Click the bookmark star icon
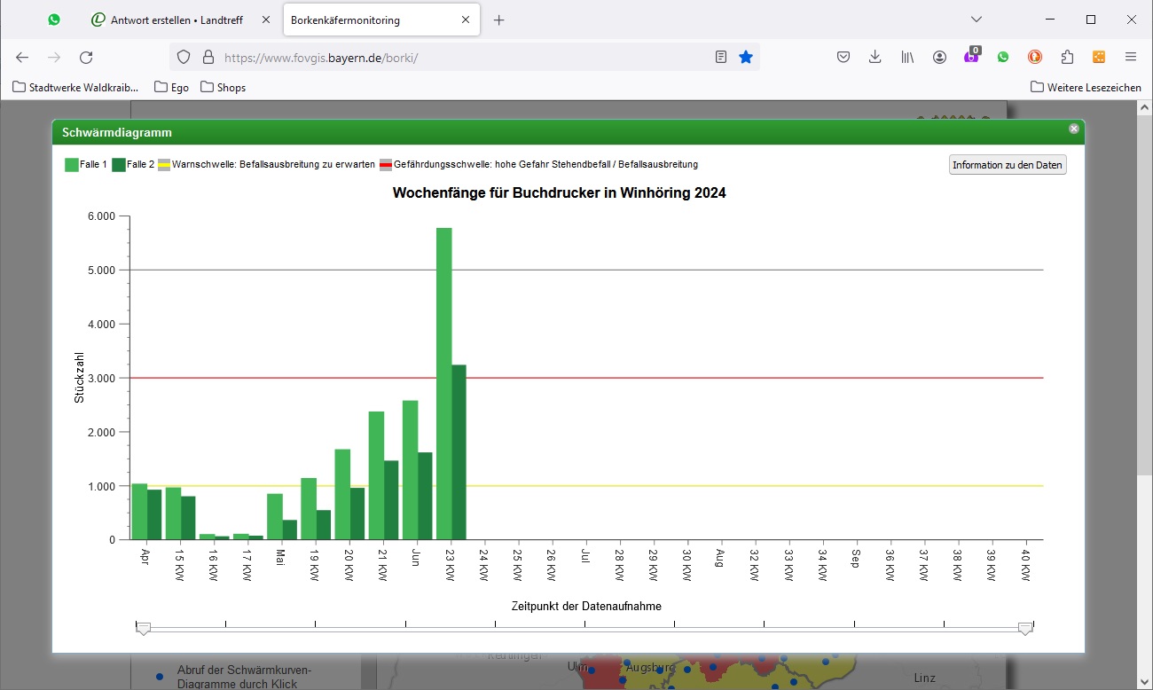The height and width of the screenshot is (690, 1153). click(x=746, y=57)
